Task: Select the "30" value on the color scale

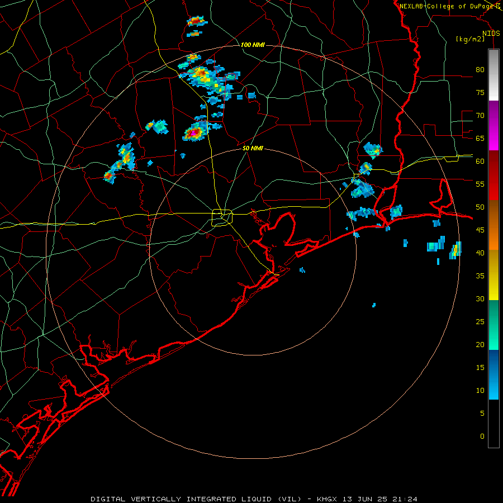Action: click(480, 298)
